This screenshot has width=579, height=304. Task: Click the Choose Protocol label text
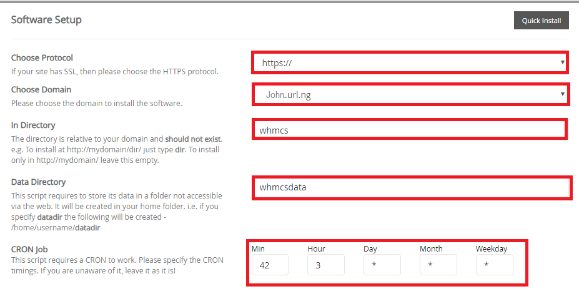(x=42, y=58)
